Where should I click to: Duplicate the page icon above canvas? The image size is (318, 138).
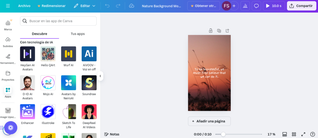pos(219,31)
